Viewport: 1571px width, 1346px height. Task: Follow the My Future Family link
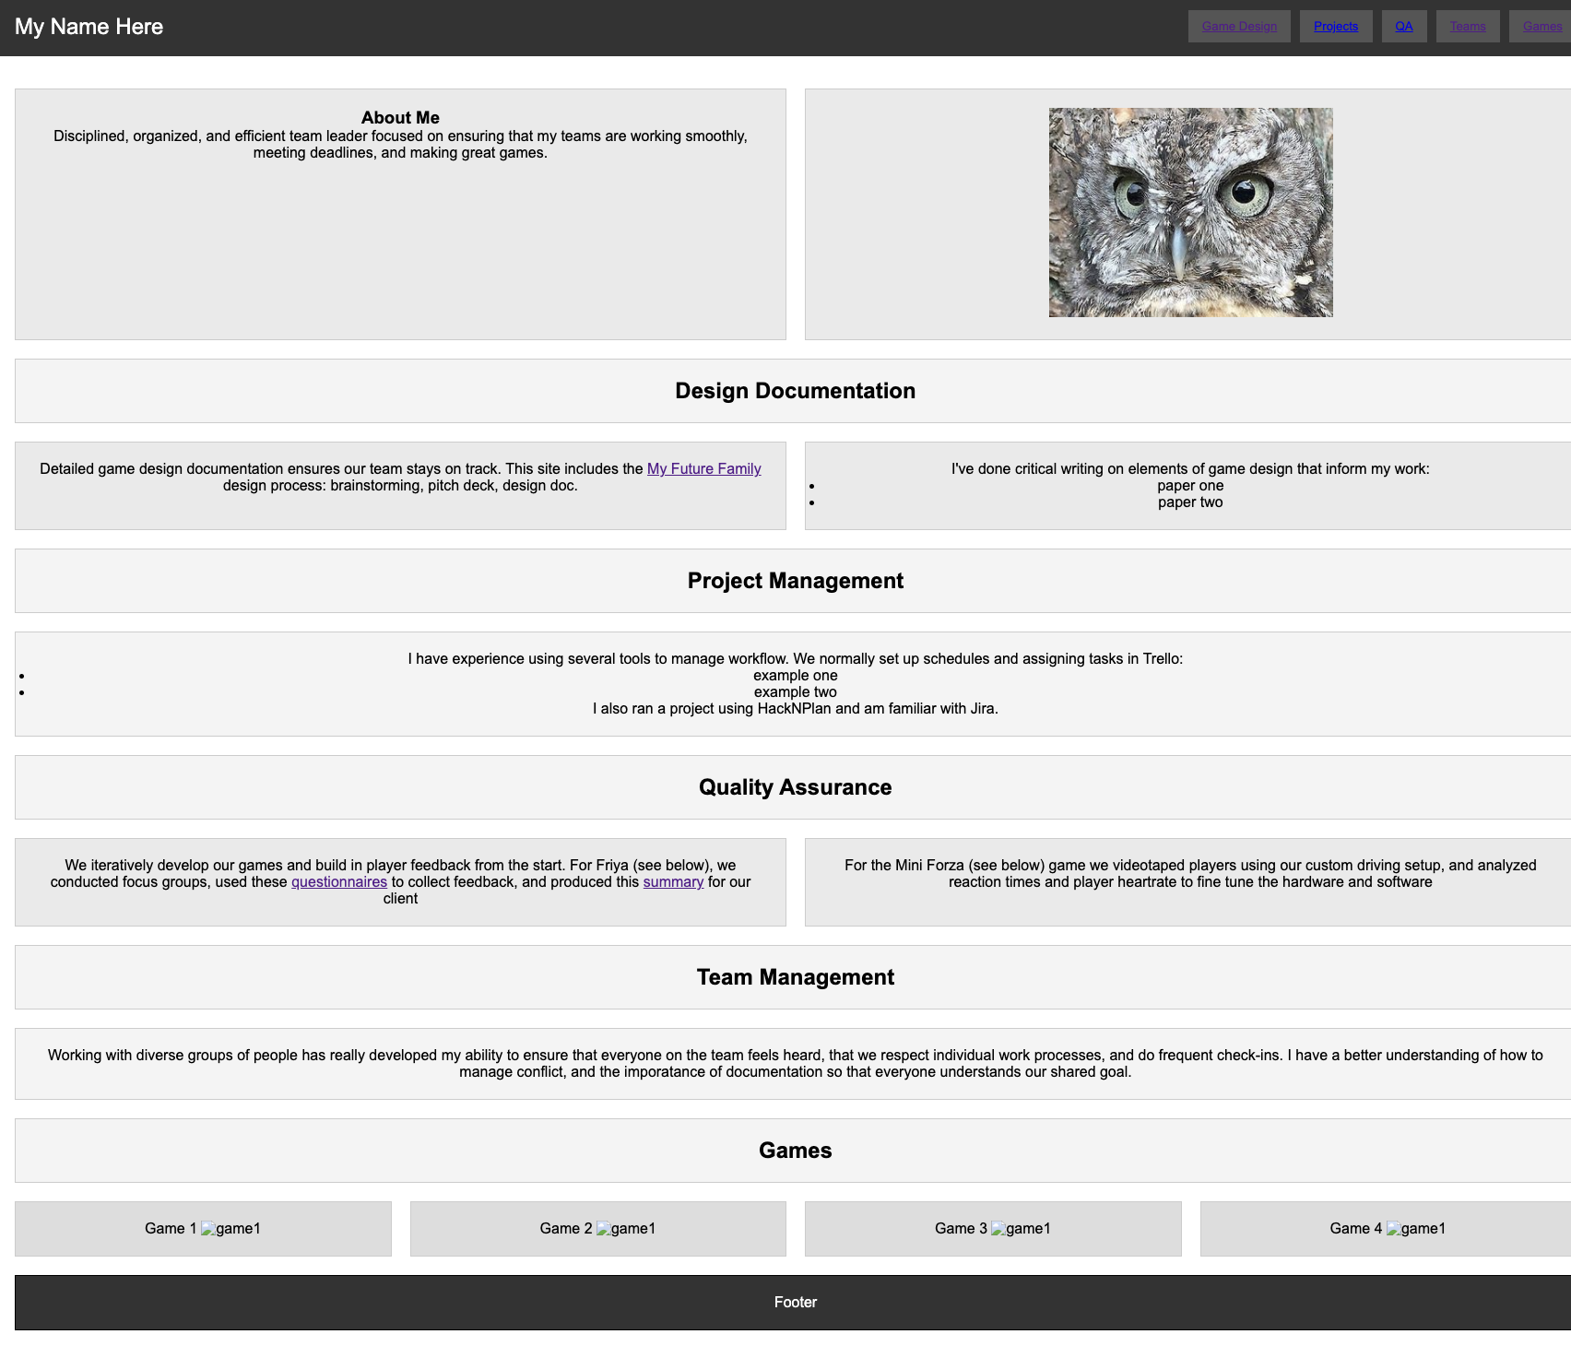703,469
